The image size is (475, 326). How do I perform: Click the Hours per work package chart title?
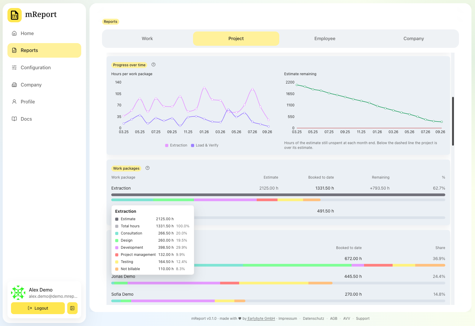[132, 74]
